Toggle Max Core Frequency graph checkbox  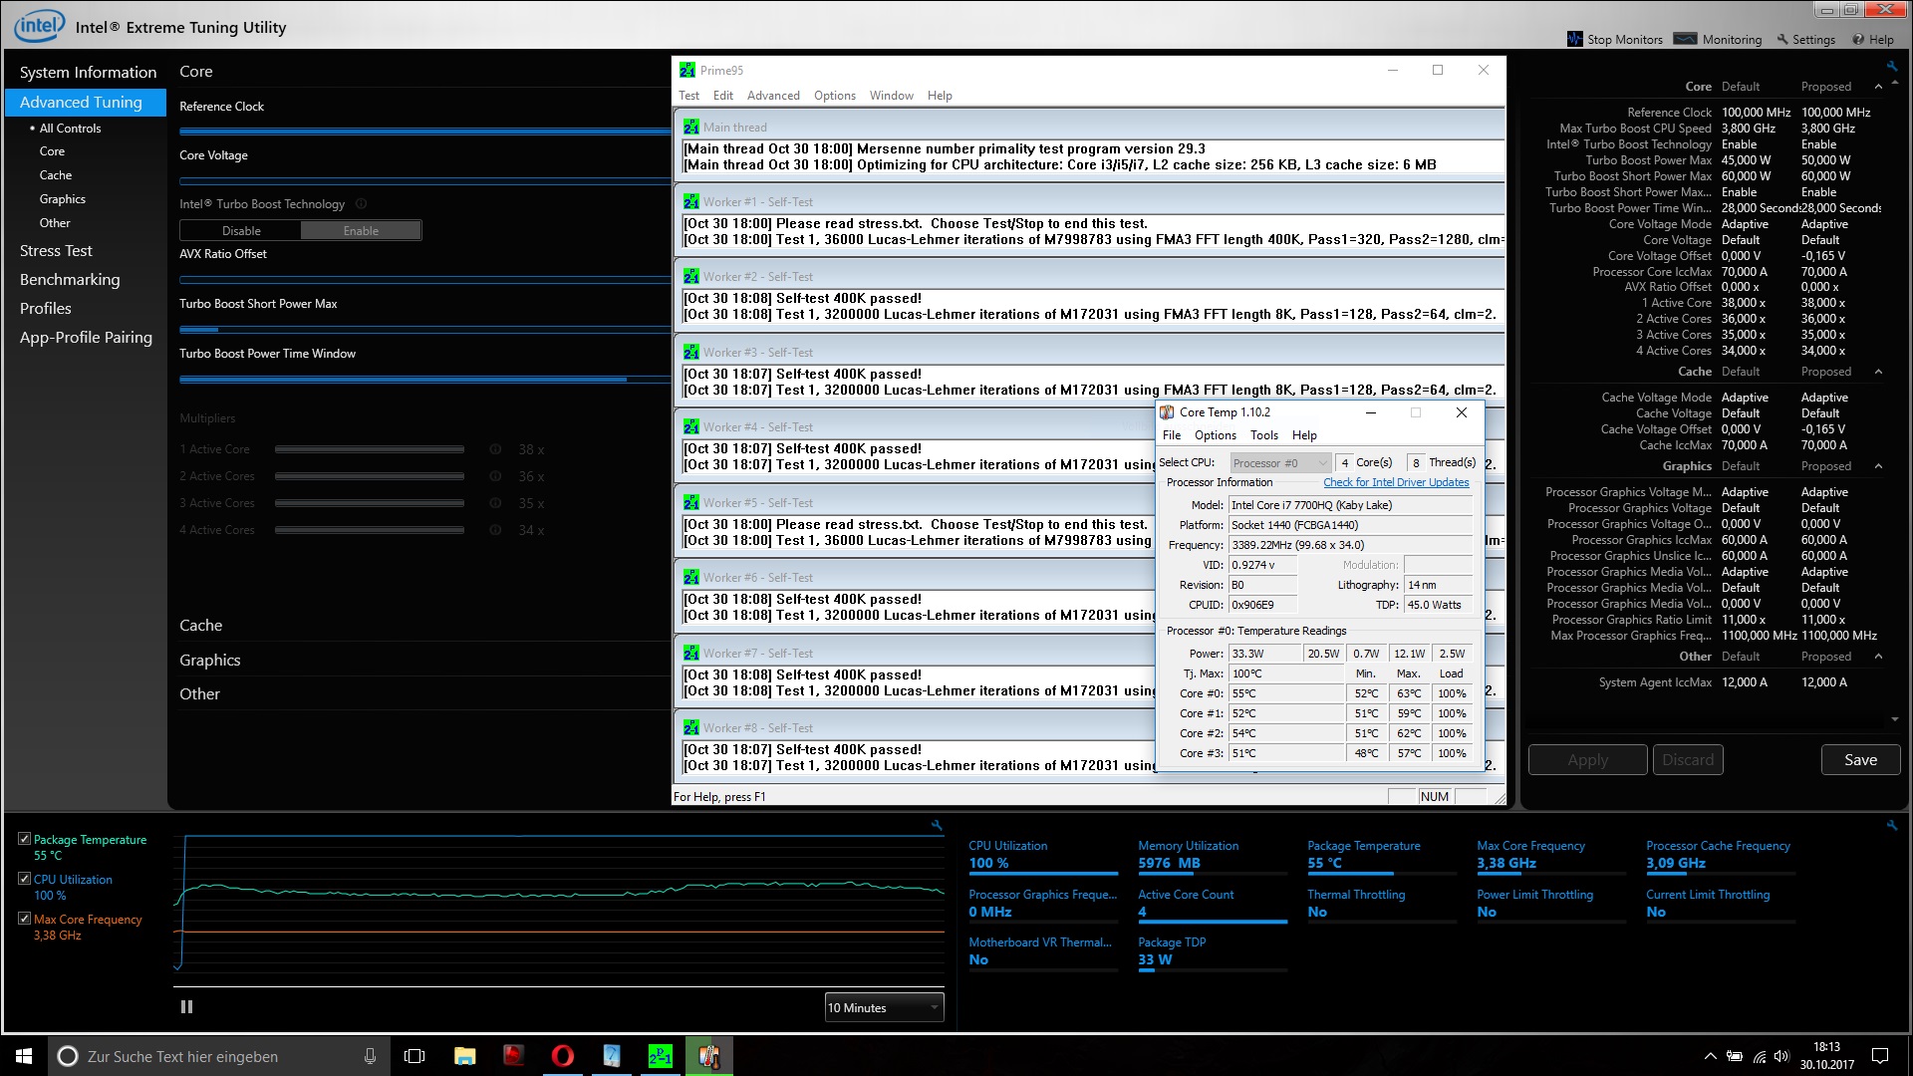click(25, 919)
